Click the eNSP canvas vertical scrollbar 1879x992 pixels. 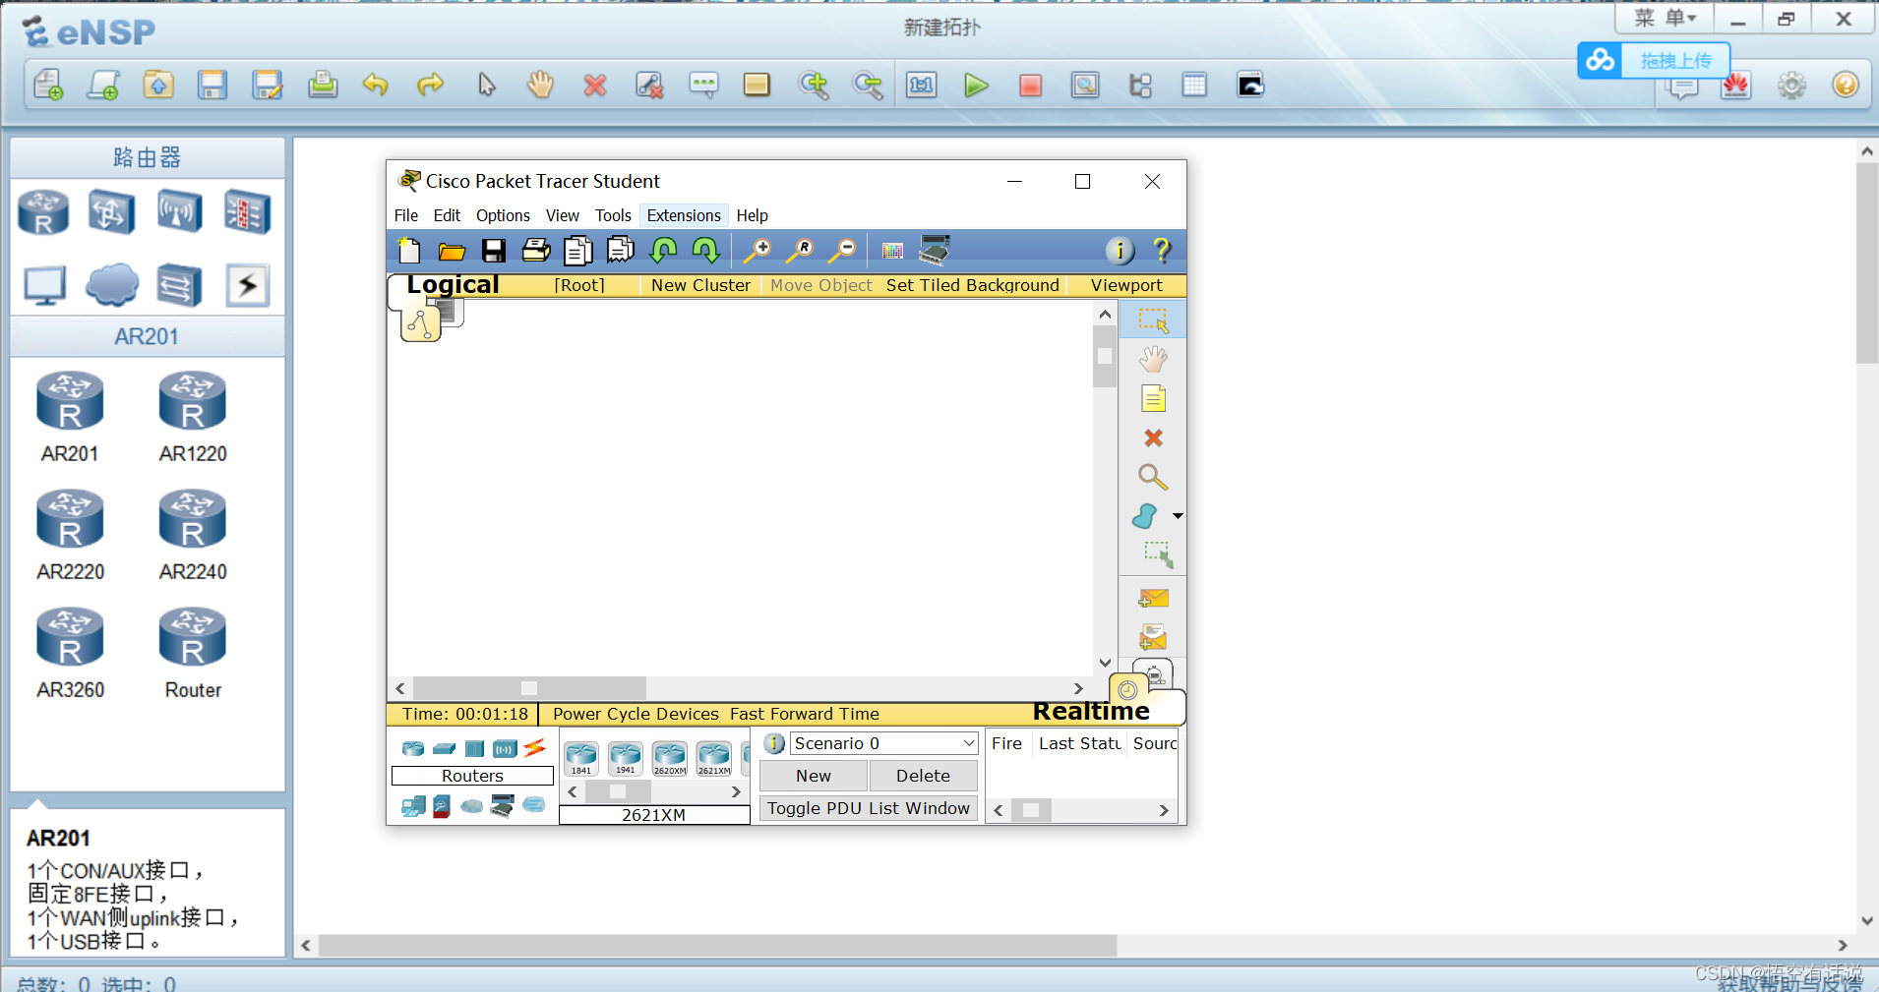(1866, 263)
